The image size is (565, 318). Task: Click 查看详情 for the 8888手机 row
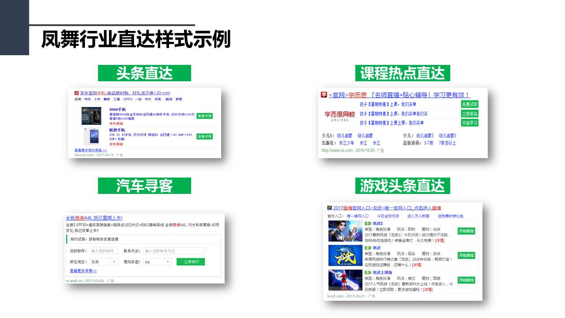coord(204,116)
